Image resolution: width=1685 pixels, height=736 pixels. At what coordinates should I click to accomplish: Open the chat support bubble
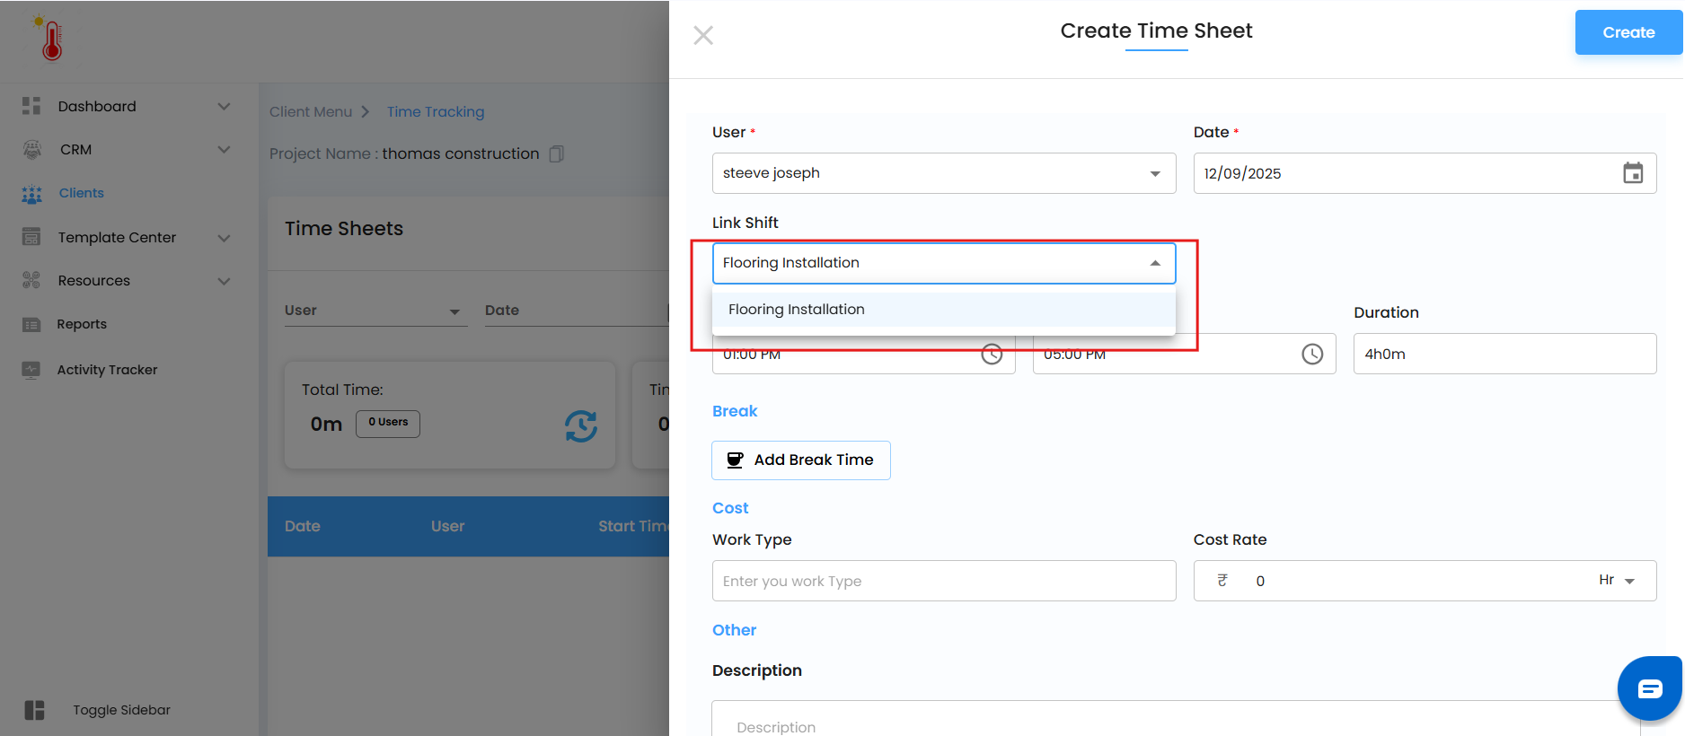coord(1649,689)
